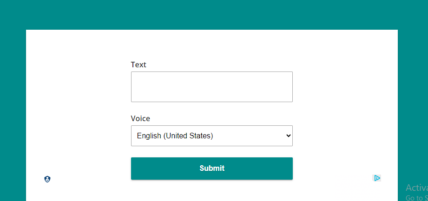Focus the empty Text area
428x201 pixels.
click(x=211, y=87)
